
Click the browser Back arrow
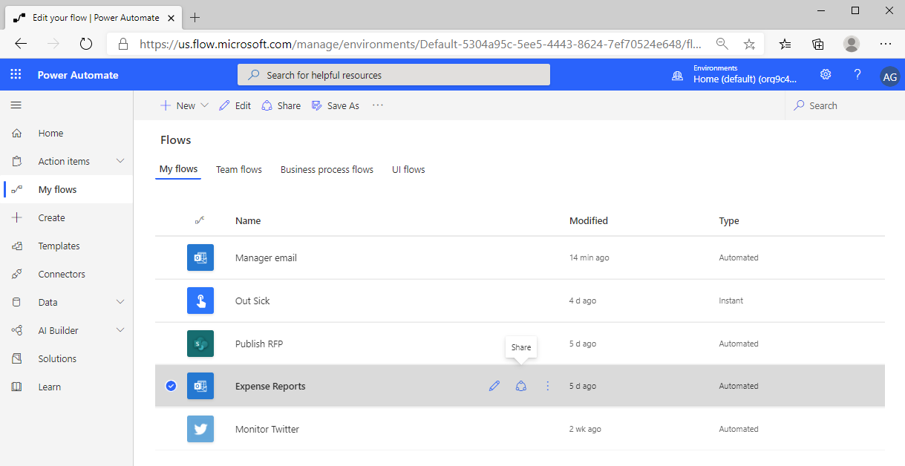(21, 44)
